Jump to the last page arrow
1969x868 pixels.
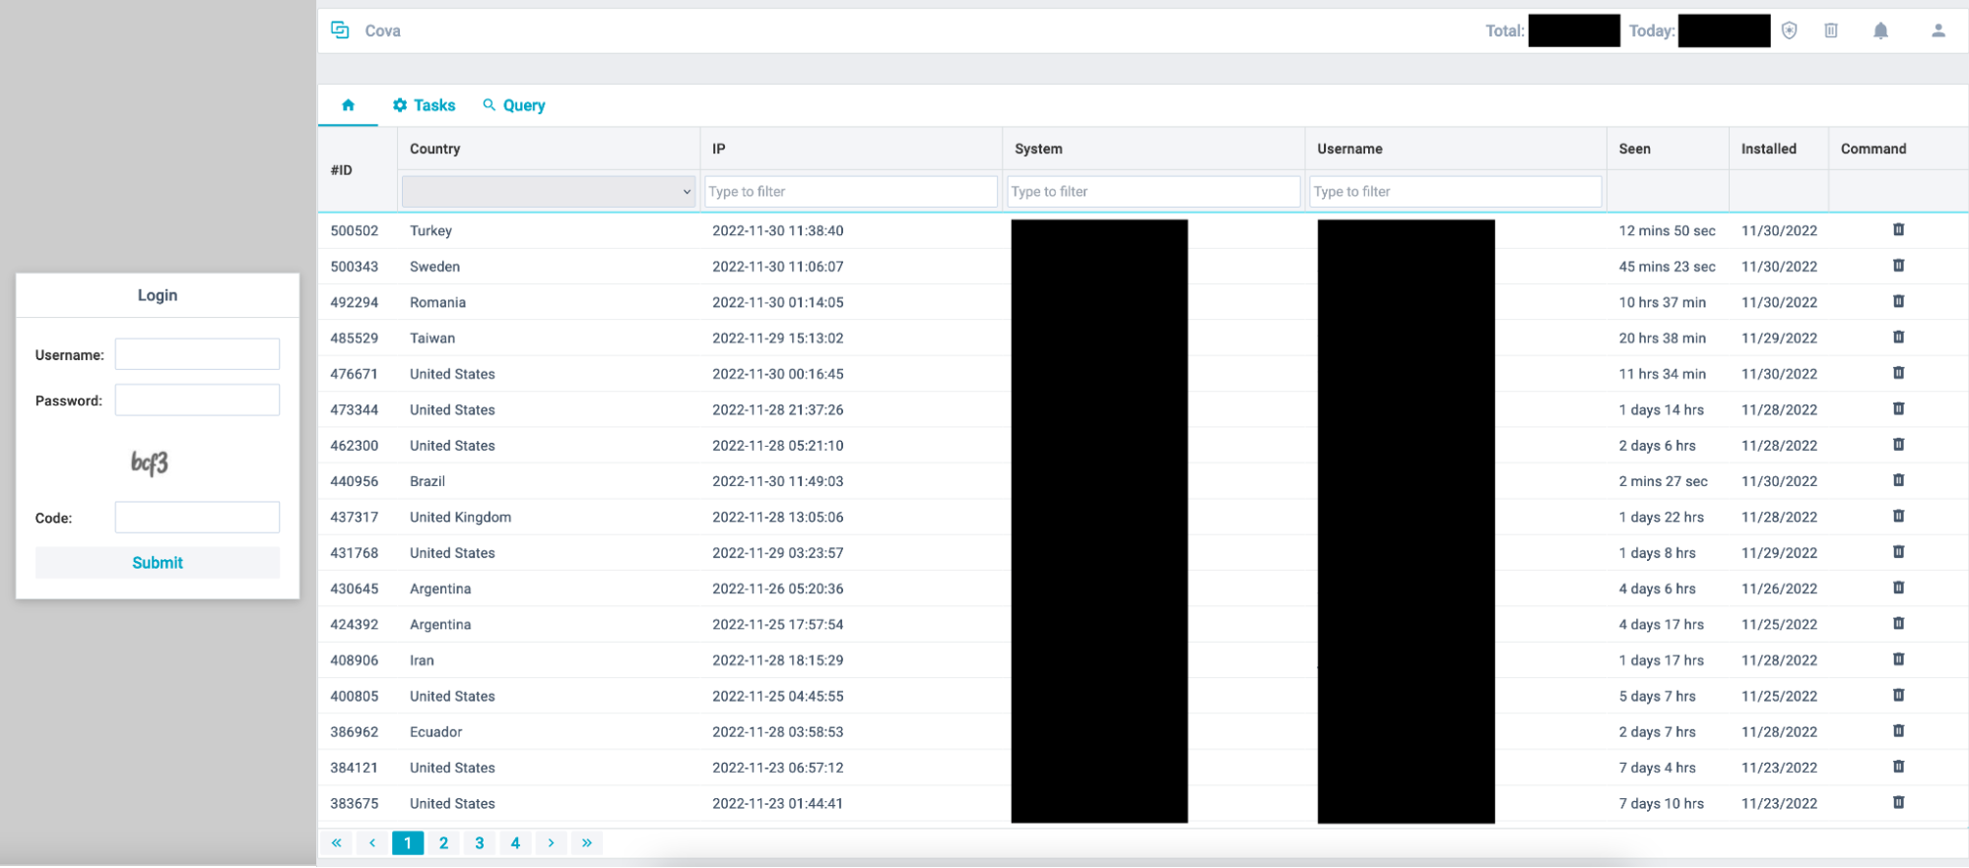click(x=587, y=843)
